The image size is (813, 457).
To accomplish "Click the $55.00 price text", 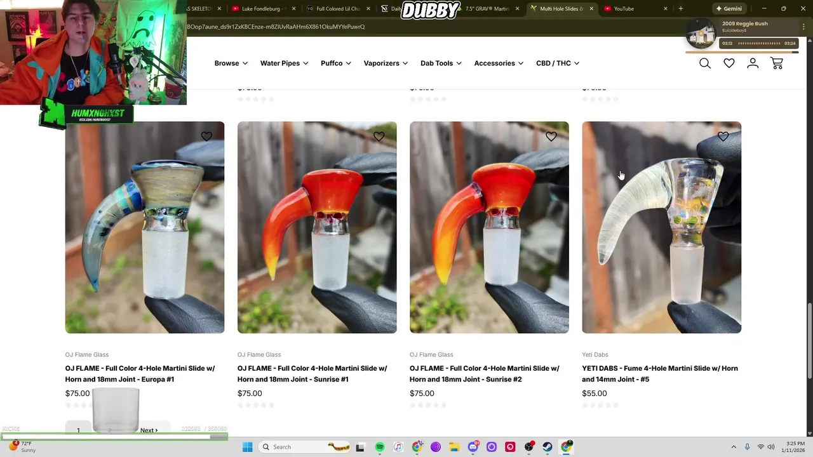I will click(595, 394).
